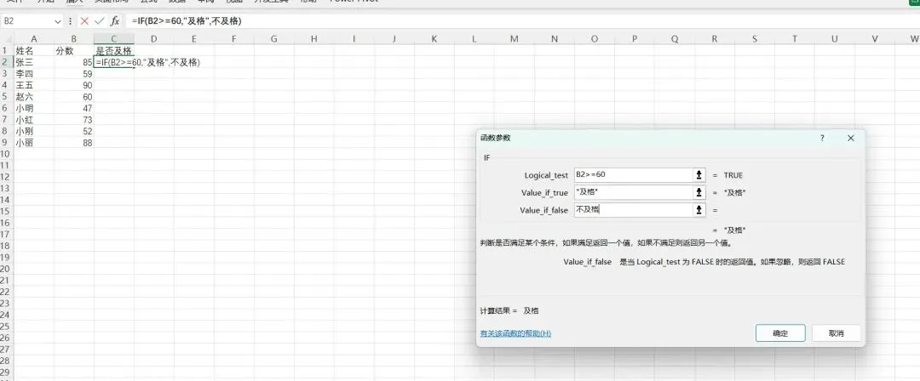Click the Value_if_true range selector arrow icon
920x381 pixels.
coord(699,192)
